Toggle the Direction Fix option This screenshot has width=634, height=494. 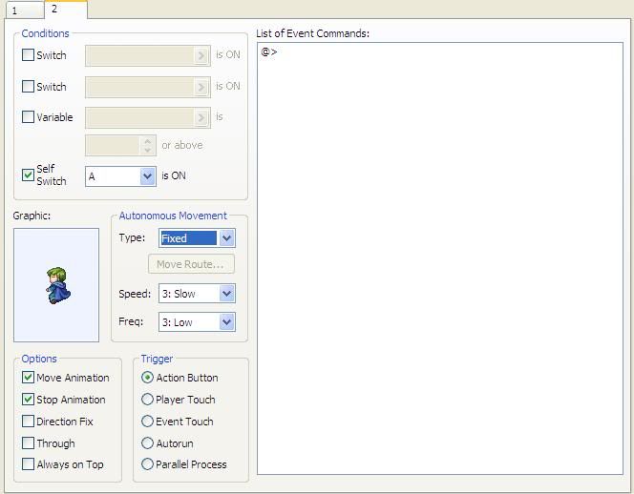[28, 422]
